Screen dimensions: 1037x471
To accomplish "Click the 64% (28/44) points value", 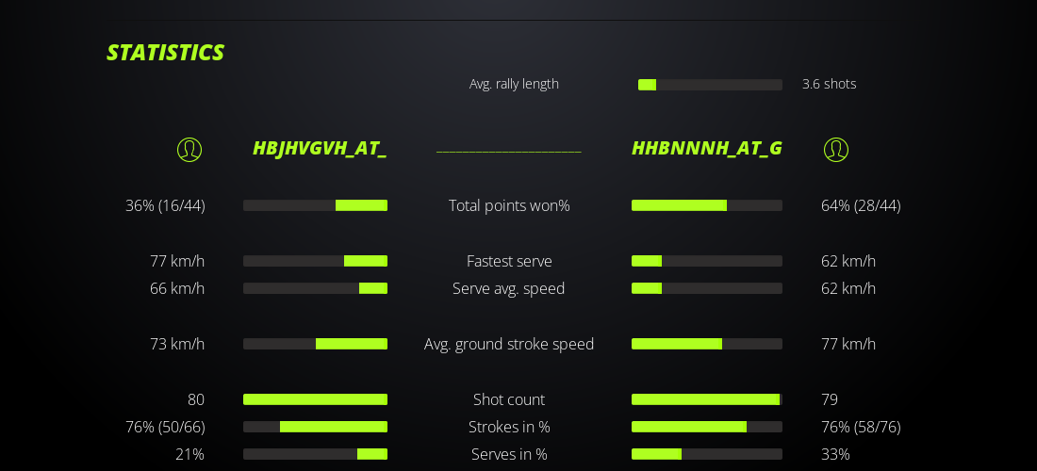I will tap(861, 205).
